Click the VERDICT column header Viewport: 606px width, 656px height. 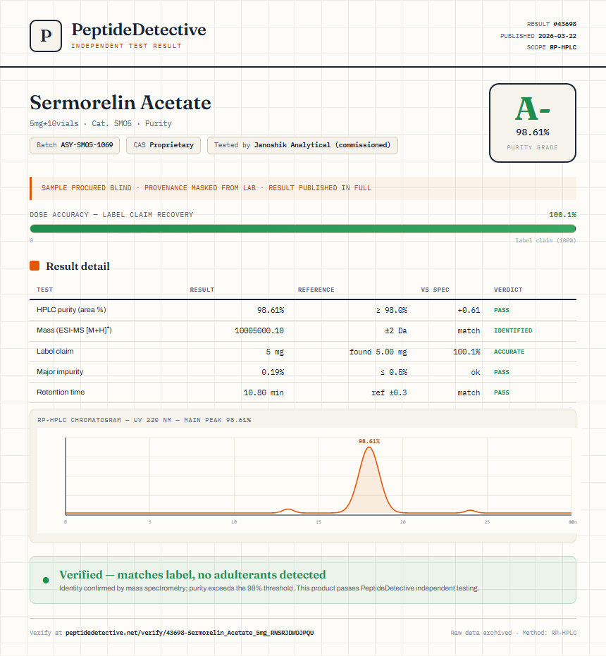tap(508, 290)
